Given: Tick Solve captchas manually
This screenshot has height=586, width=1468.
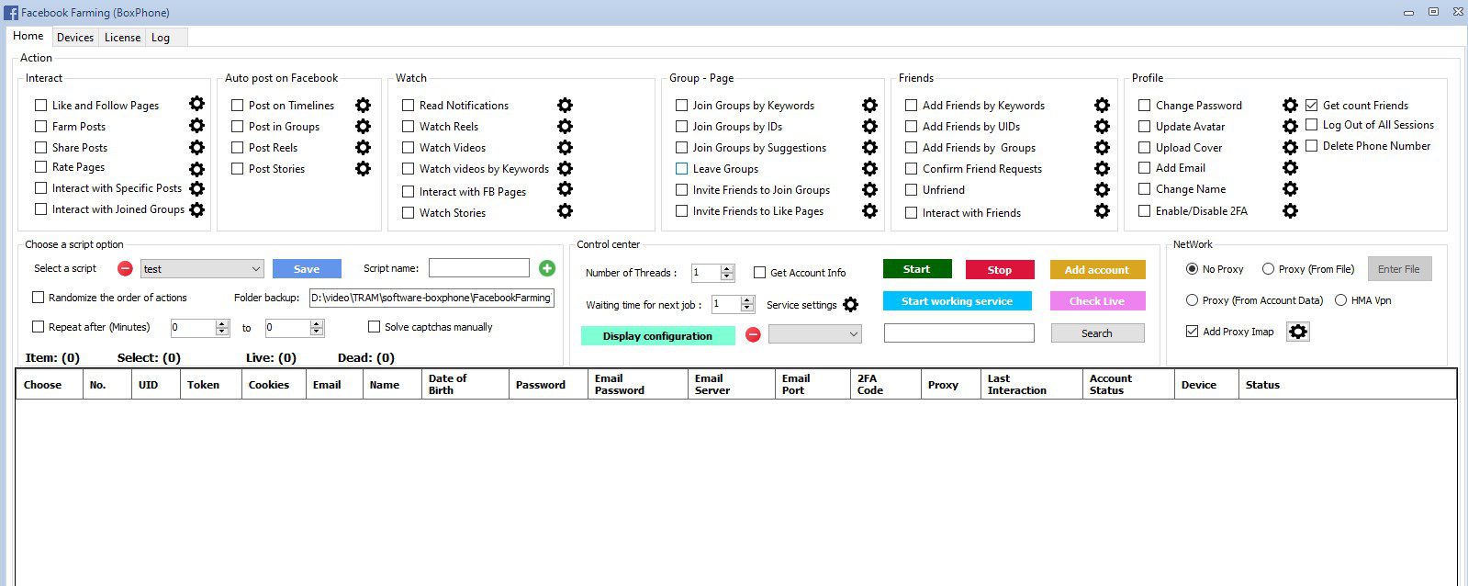Looking at the screenshot, I should 374,327.
